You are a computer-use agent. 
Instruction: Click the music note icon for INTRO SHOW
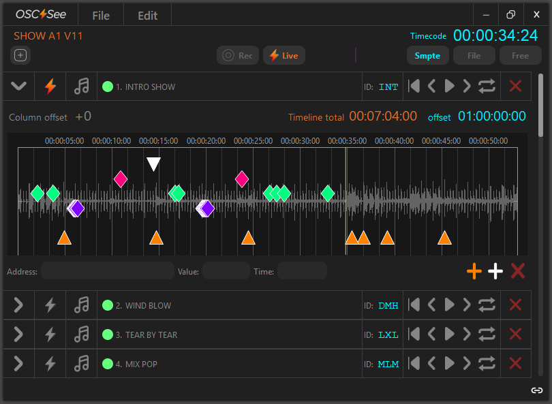pos(82,87)
